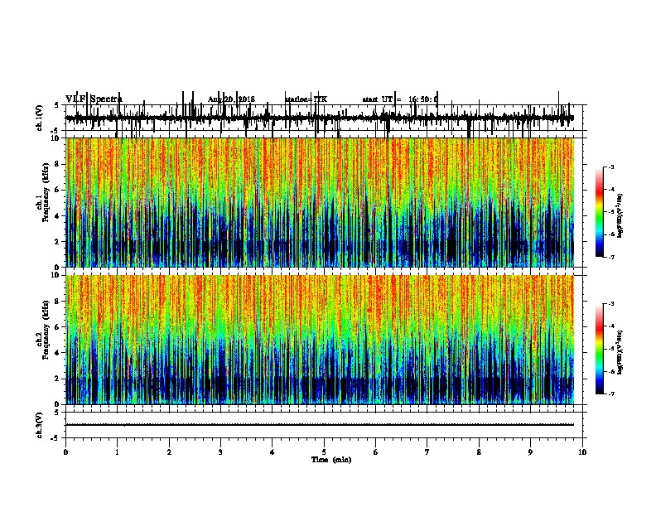The width and height of the screenshot is (656, 507).
Task: Click time axis tick label "10"
Action: [582, 452]
